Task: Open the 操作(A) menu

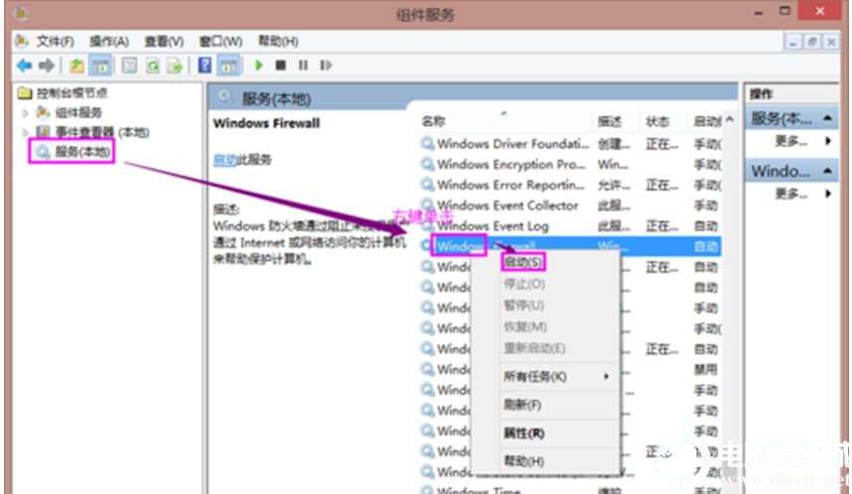Action: [108, 42]
